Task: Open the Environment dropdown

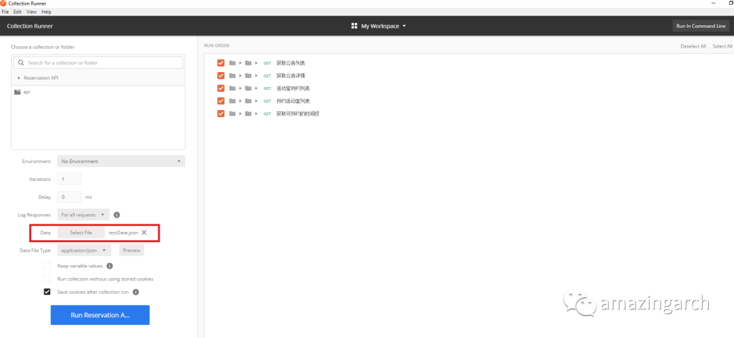Action: coord(121,161)
